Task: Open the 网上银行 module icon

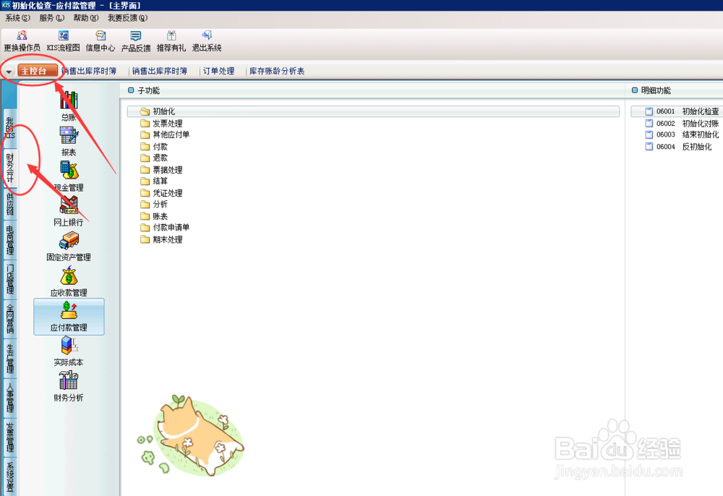Action: pyautogui.click(x=69, y=211)
